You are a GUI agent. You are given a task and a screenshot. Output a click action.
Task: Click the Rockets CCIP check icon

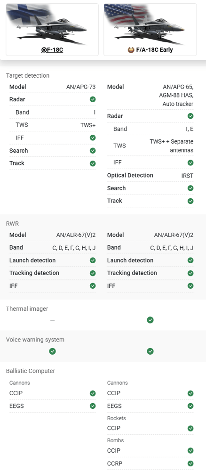(190, 428)
